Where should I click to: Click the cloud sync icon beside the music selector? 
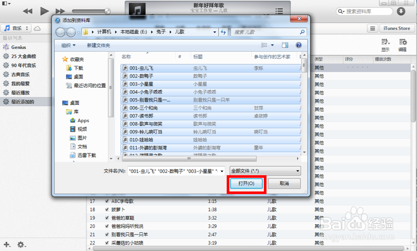pyautogui.click(x=37, y=28)
